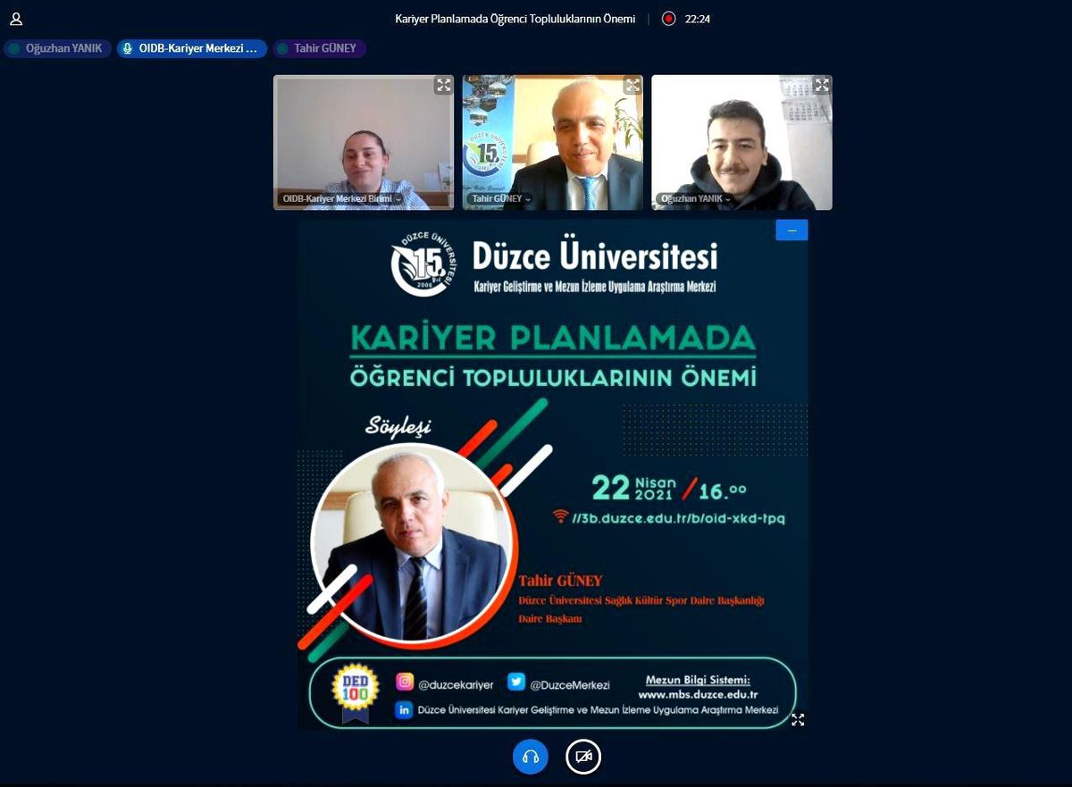
Task: Make Oğuzhan YANIK's webcam fullscreen
Action: coord(822,86)
